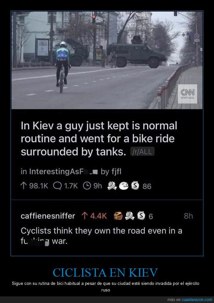This screenshot has height=303, width=214.
Task: Open the InterestingAsF subreddit link
Action: point(59,172)
